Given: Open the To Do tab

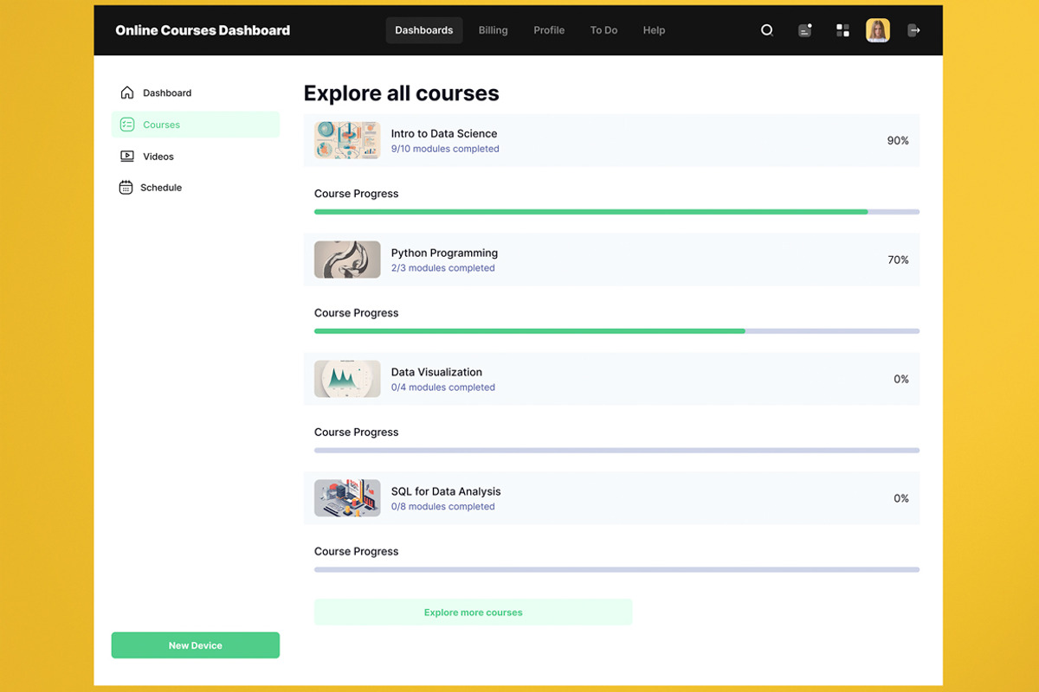Looking at the screenshot, I should [x=603, y=30].
